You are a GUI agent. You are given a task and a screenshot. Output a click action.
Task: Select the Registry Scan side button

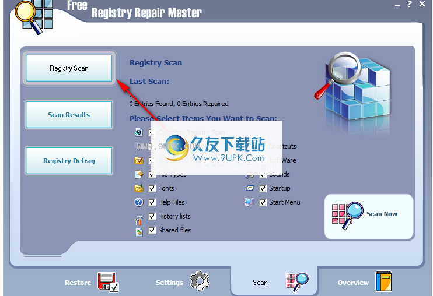[69, 68]
